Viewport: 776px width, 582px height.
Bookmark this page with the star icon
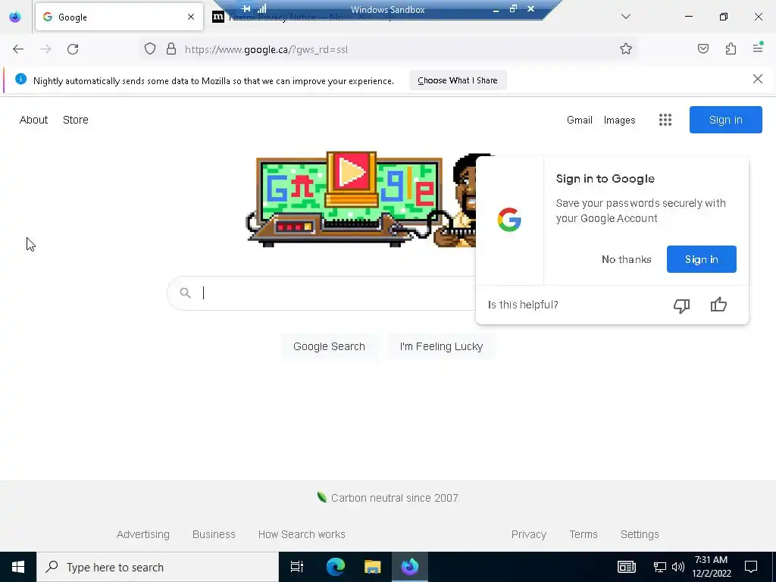pyautogui.click(x=625, y=49)
